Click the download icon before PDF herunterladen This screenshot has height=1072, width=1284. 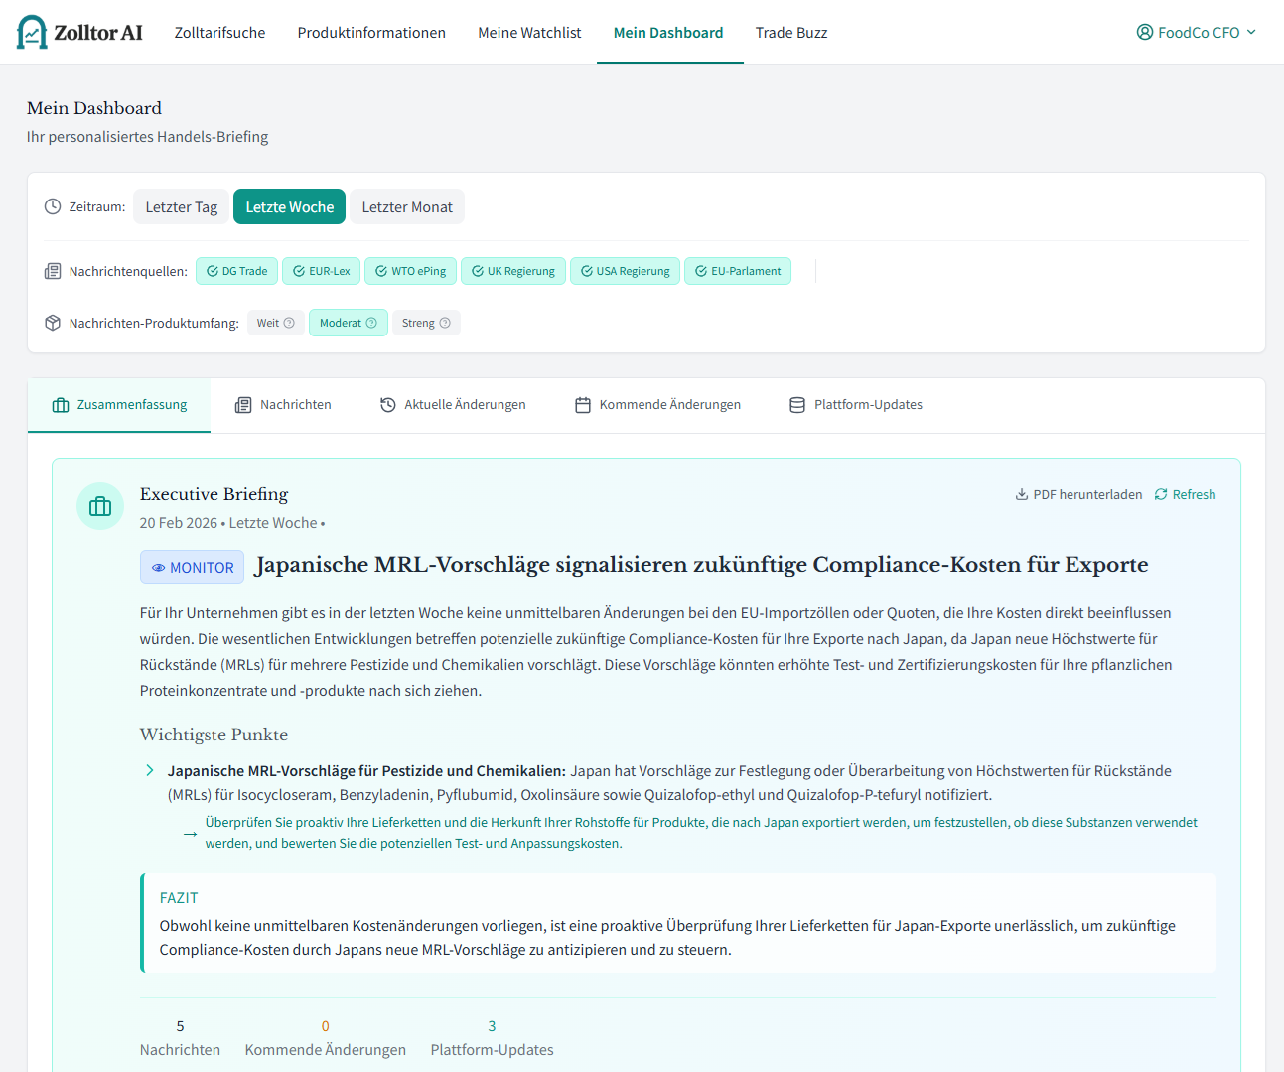1021,494
